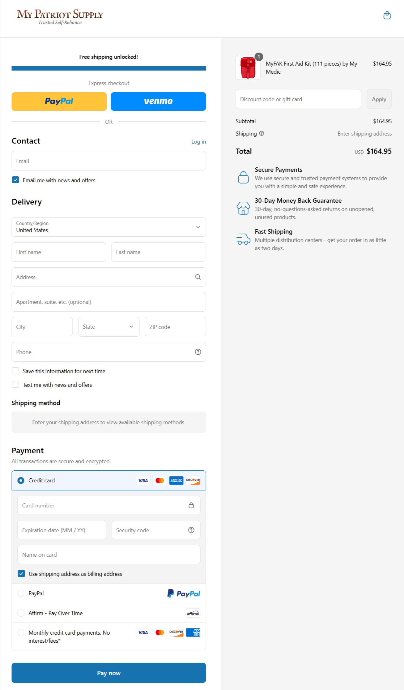Click the Discount code or gift card field
404x690 pixels.
pos(298,99)
